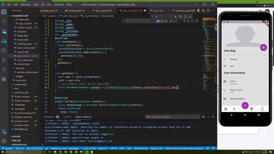Tap the Wishlist row in emulator

tap(245, 59)
